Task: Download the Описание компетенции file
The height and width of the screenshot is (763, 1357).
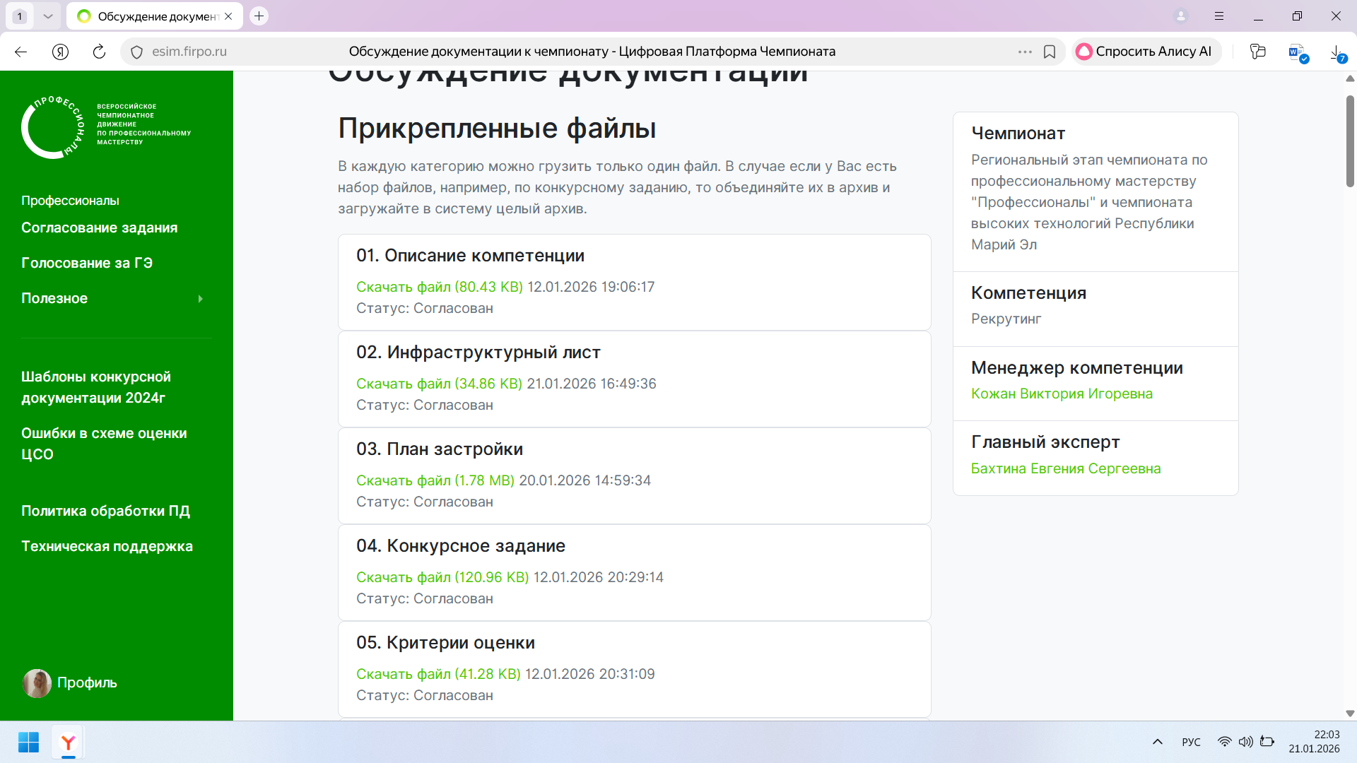Action: [439, 287]
